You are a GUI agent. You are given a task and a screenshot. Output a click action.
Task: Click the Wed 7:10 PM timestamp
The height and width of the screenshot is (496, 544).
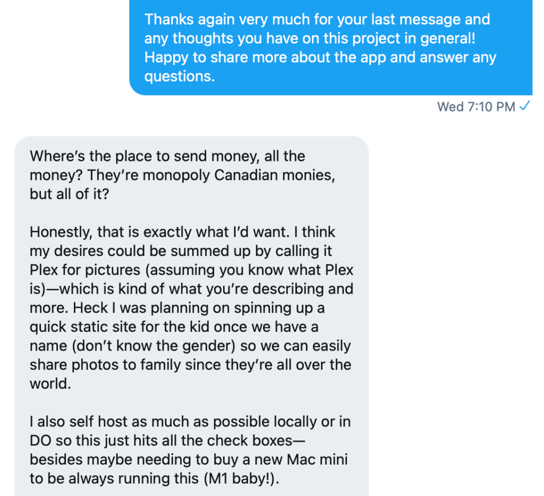click(476, 107)
